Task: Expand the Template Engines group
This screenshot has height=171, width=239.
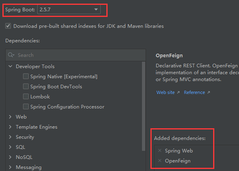Action: point(10,127)
